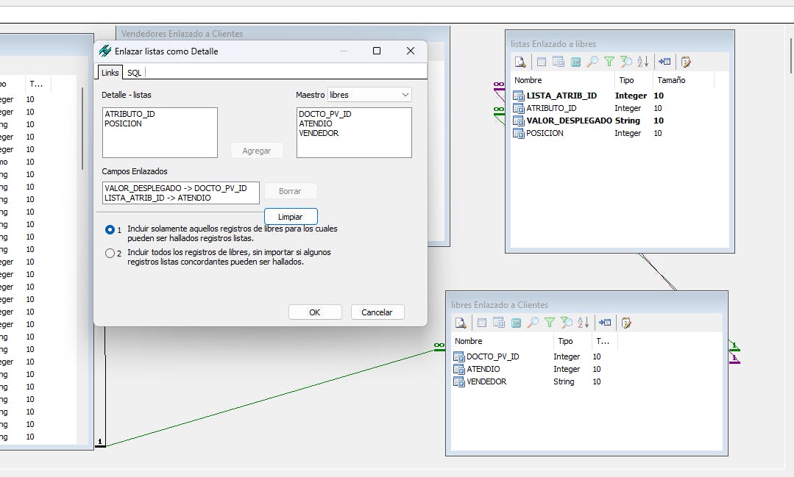Open the Maestro dropdown showing libres

[369, 95]
